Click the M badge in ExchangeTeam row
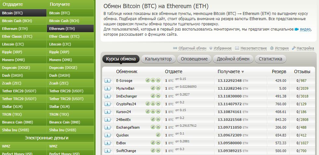Viewport: 319px width, 155px height. [x=158, y=127]
